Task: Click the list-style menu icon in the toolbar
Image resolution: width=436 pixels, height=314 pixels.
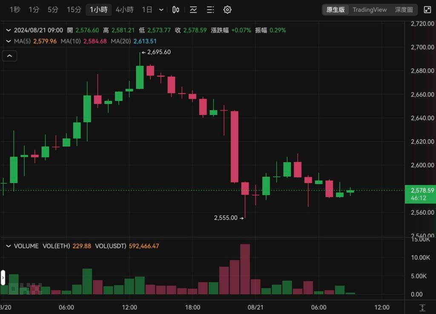Action: click(x=210, y=10)
